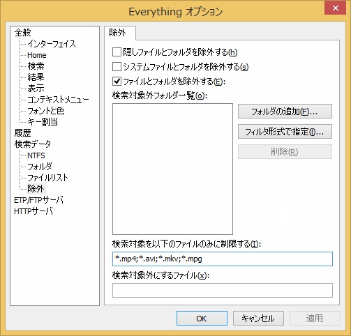Select the 除外 tab header

[119, 33]
